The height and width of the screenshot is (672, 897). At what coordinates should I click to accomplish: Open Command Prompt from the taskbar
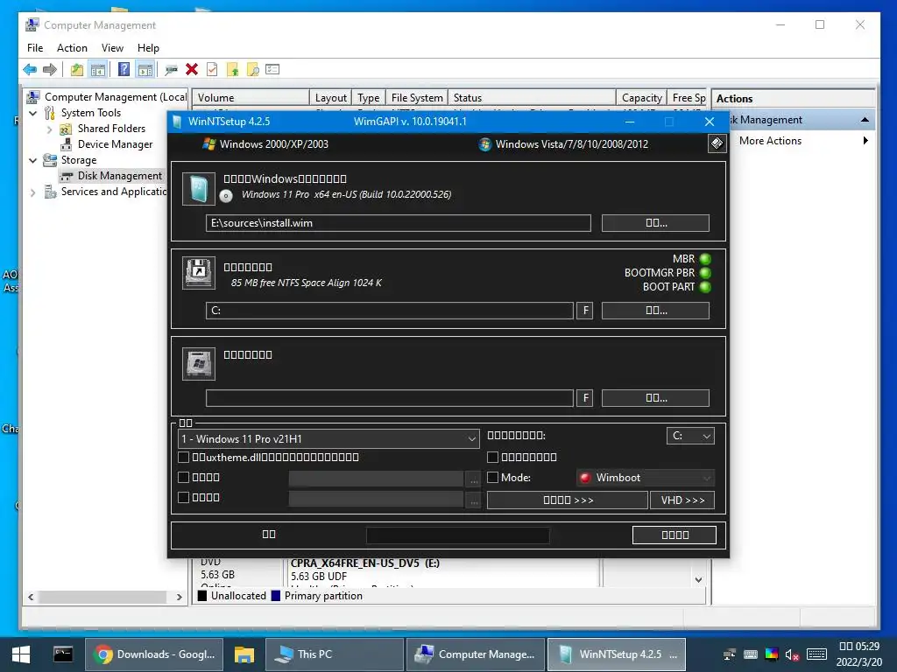[x=63, y=654]
